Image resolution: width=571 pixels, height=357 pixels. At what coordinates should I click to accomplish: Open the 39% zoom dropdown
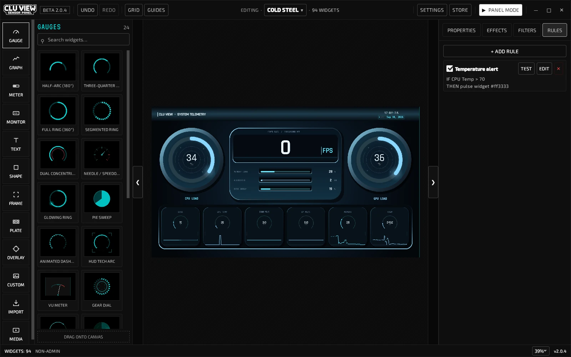[x=541, y=351]
